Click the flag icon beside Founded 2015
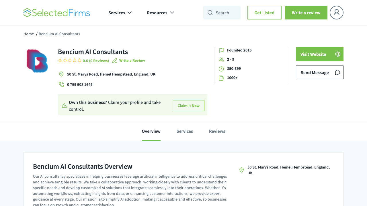The height and width of the screenshot is (206, 367). click(221, 50)
